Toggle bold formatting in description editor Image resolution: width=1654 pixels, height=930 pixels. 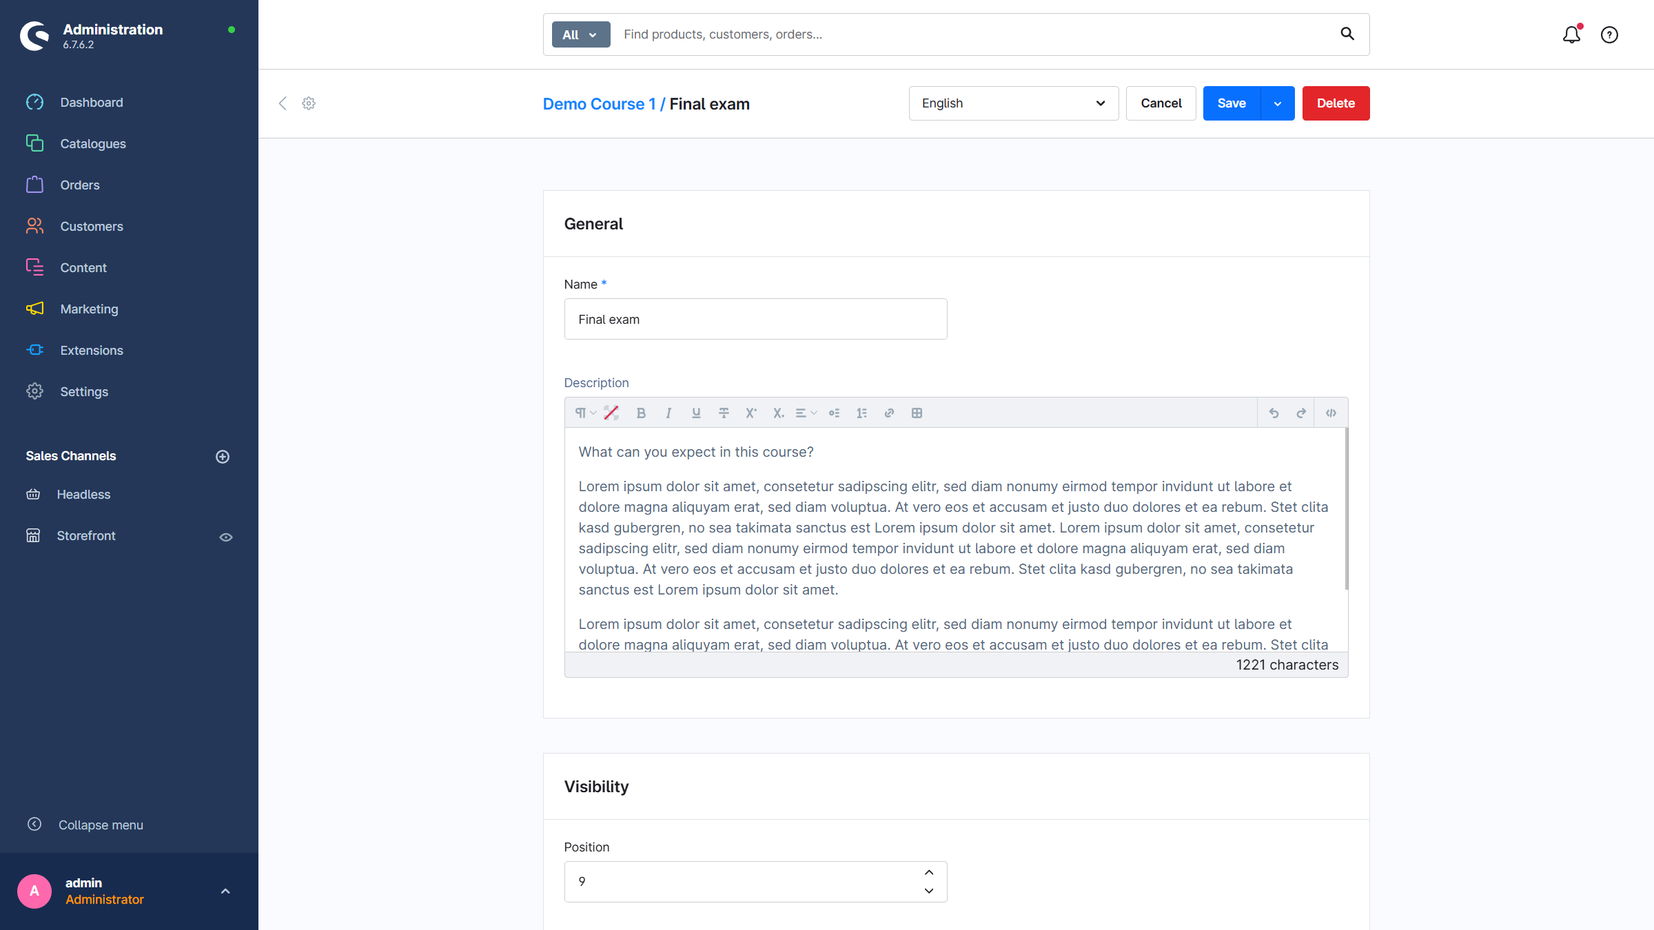[x=641, y=413]
